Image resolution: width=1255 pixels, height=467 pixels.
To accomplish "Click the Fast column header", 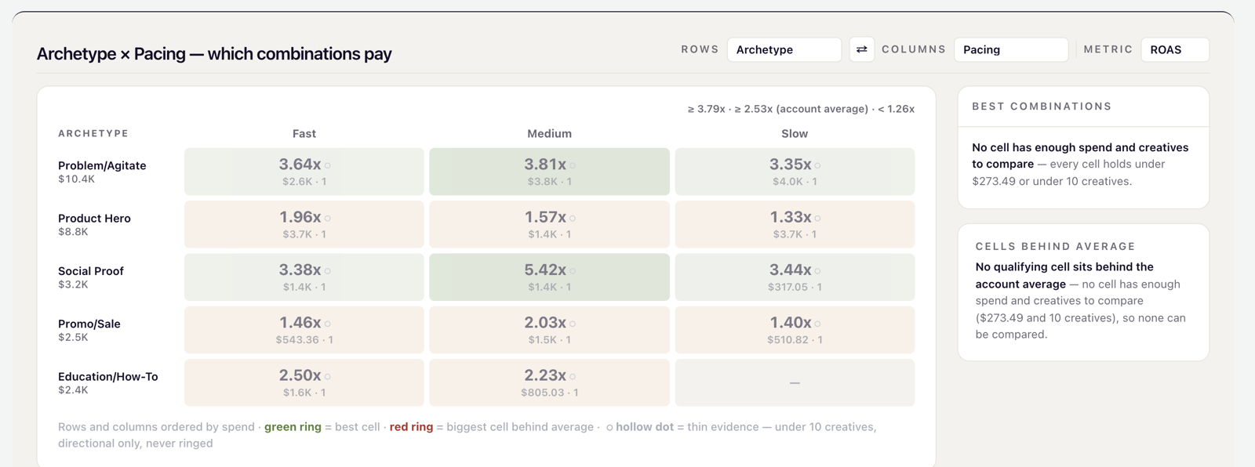I will (304, 134).
